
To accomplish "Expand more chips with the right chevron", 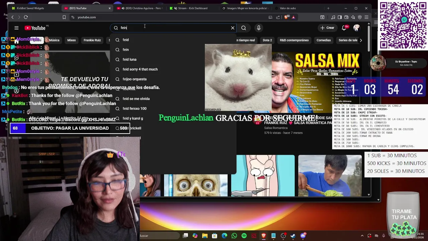I will coord(361,40).
